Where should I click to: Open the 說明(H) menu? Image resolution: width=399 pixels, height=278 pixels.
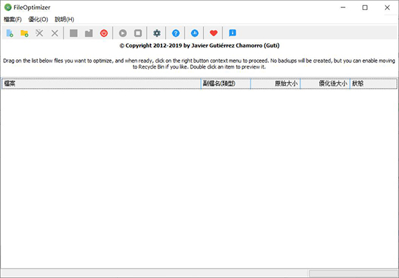coord(65,19)
